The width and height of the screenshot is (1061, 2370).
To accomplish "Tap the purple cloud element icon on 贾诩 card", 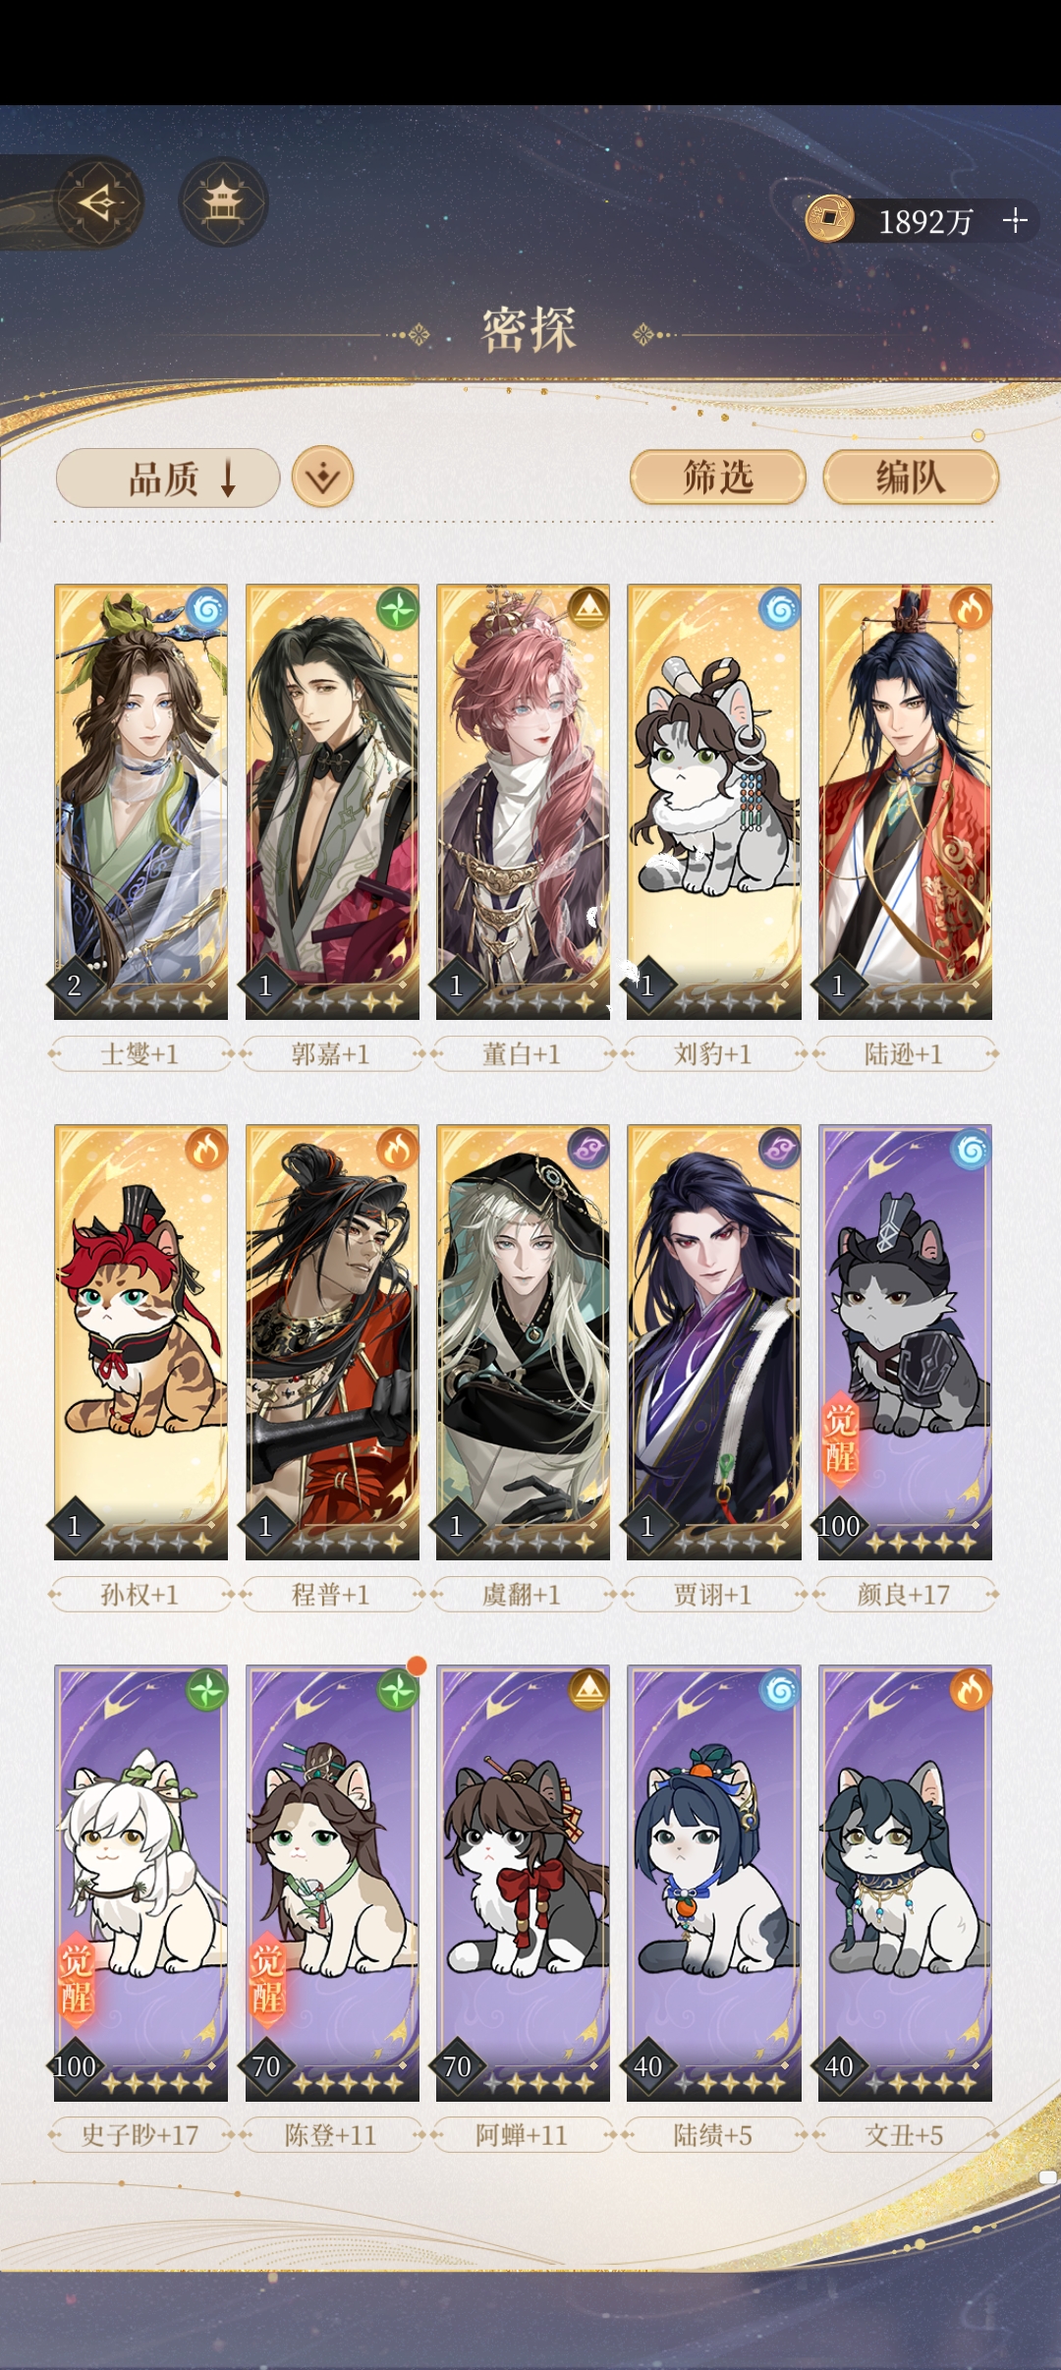I will pos(780,1150).
